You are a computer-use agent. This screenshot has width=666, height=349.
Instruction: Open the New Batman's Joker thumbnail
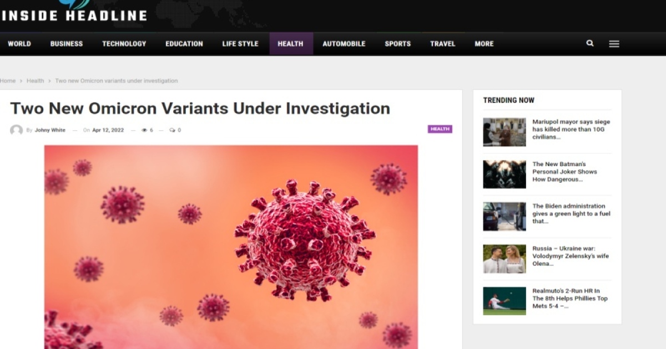[x=504, y=174]
